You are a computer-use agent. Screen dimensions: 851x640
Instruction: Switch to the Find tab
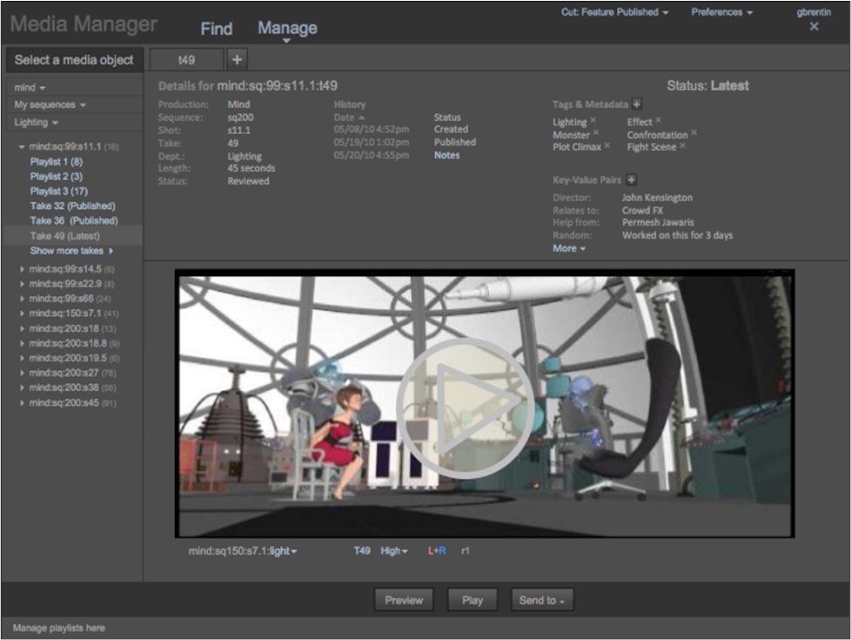[x=216, y=29]
